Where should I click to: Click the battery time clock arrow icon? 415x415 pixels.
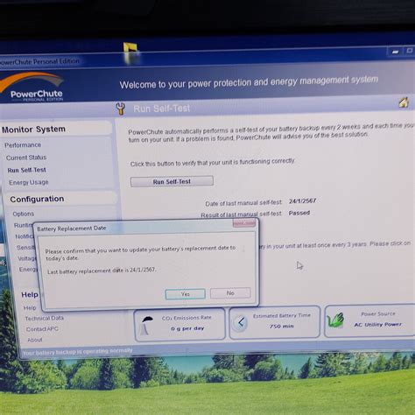tap(240, 323)
